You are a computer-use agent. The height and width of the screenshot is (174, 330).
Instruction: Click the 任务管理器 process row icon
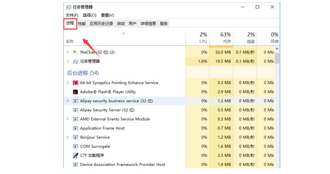point(75,61)
